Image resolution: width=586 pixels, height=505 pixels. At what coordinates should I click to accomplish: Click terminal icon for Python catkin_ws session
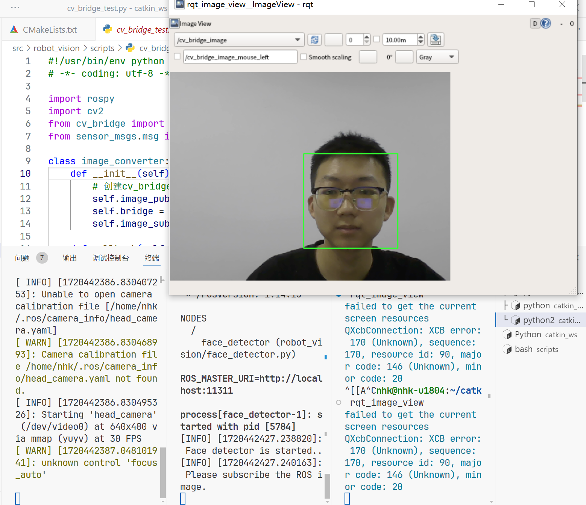pos(507,335)
